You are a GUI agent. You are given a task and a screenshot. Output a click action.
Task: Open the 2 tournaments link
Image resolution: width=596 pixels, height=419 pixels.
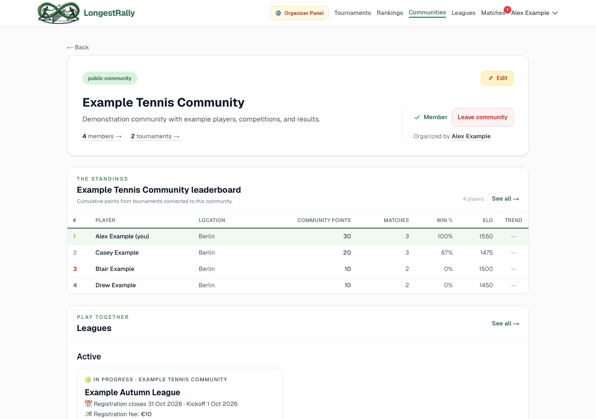[x=155, y=136]
